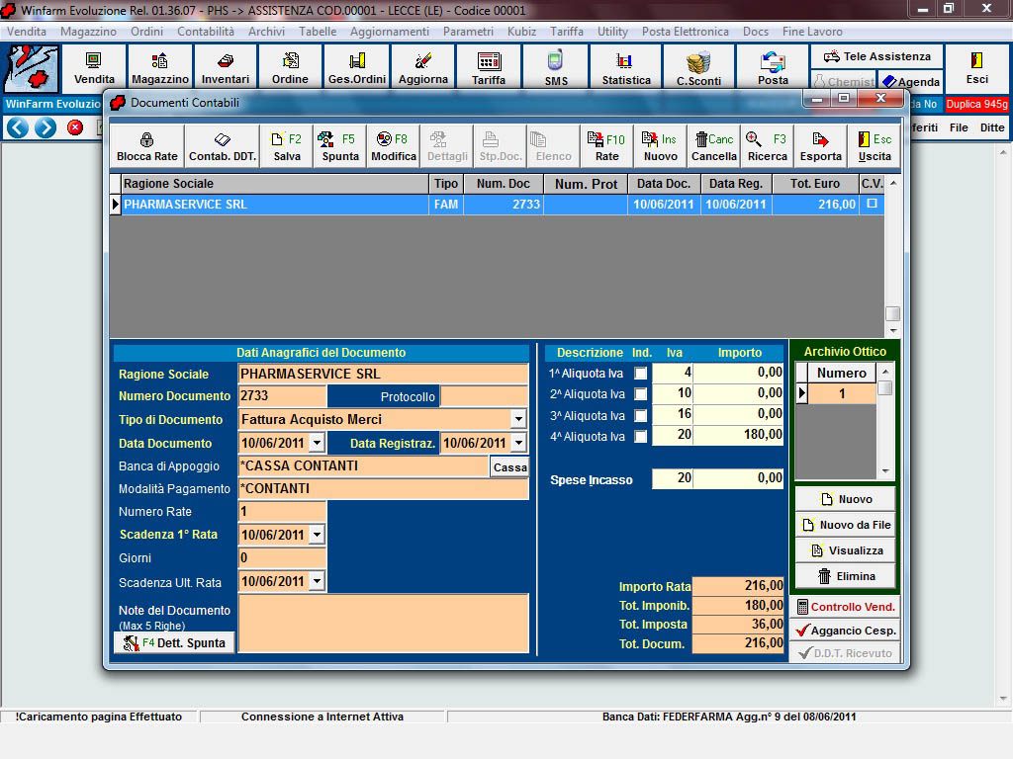Open the Data Documento date dropdown

(x=317, y=443)
